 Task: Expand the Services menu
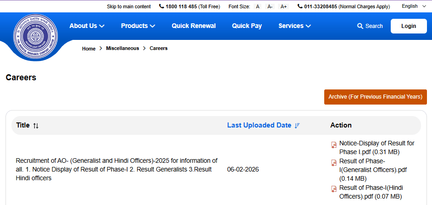tap(294, 26)
